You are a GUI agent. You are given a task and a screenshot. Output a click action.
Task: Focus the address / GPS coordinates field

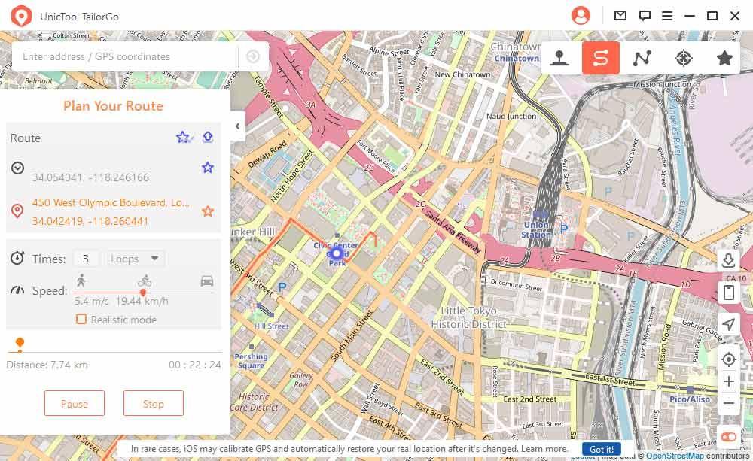pyautogui.click(x=125, y=56)
